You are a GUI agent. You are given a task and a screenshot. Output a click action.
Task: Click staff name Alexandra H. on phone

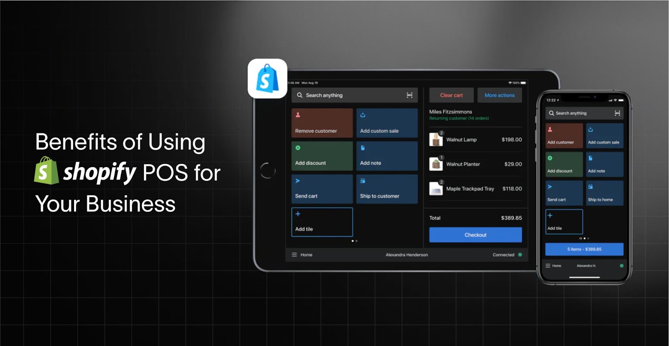coord(586,266)
